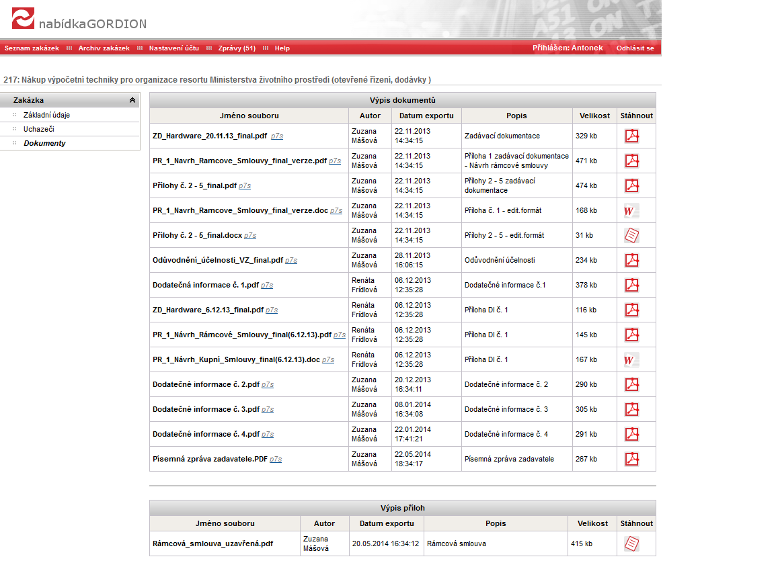Click PDF icon for Odůvodnění_účelnosti_VZ_final.pdf

631,260
